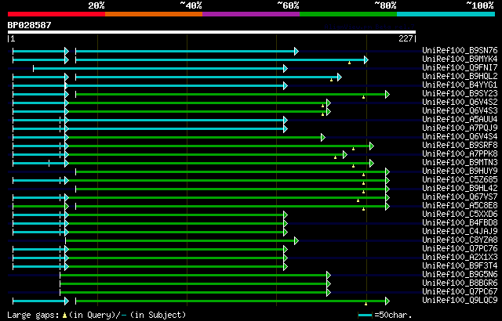
Task: Click the UniRef100_B9MTN3 label
Action: [460, 163]
